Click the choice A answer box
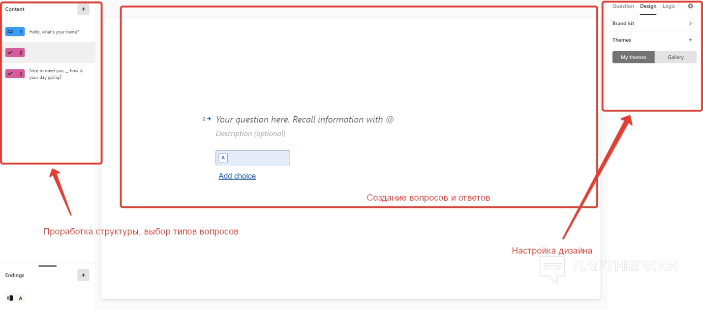This screenshot has width=703, height=310. point(253,157)
